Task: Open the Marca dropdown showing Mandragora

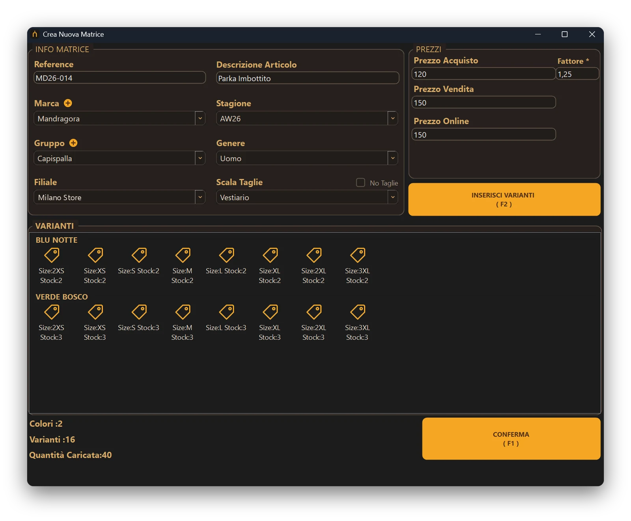Action: click(119, 118)
